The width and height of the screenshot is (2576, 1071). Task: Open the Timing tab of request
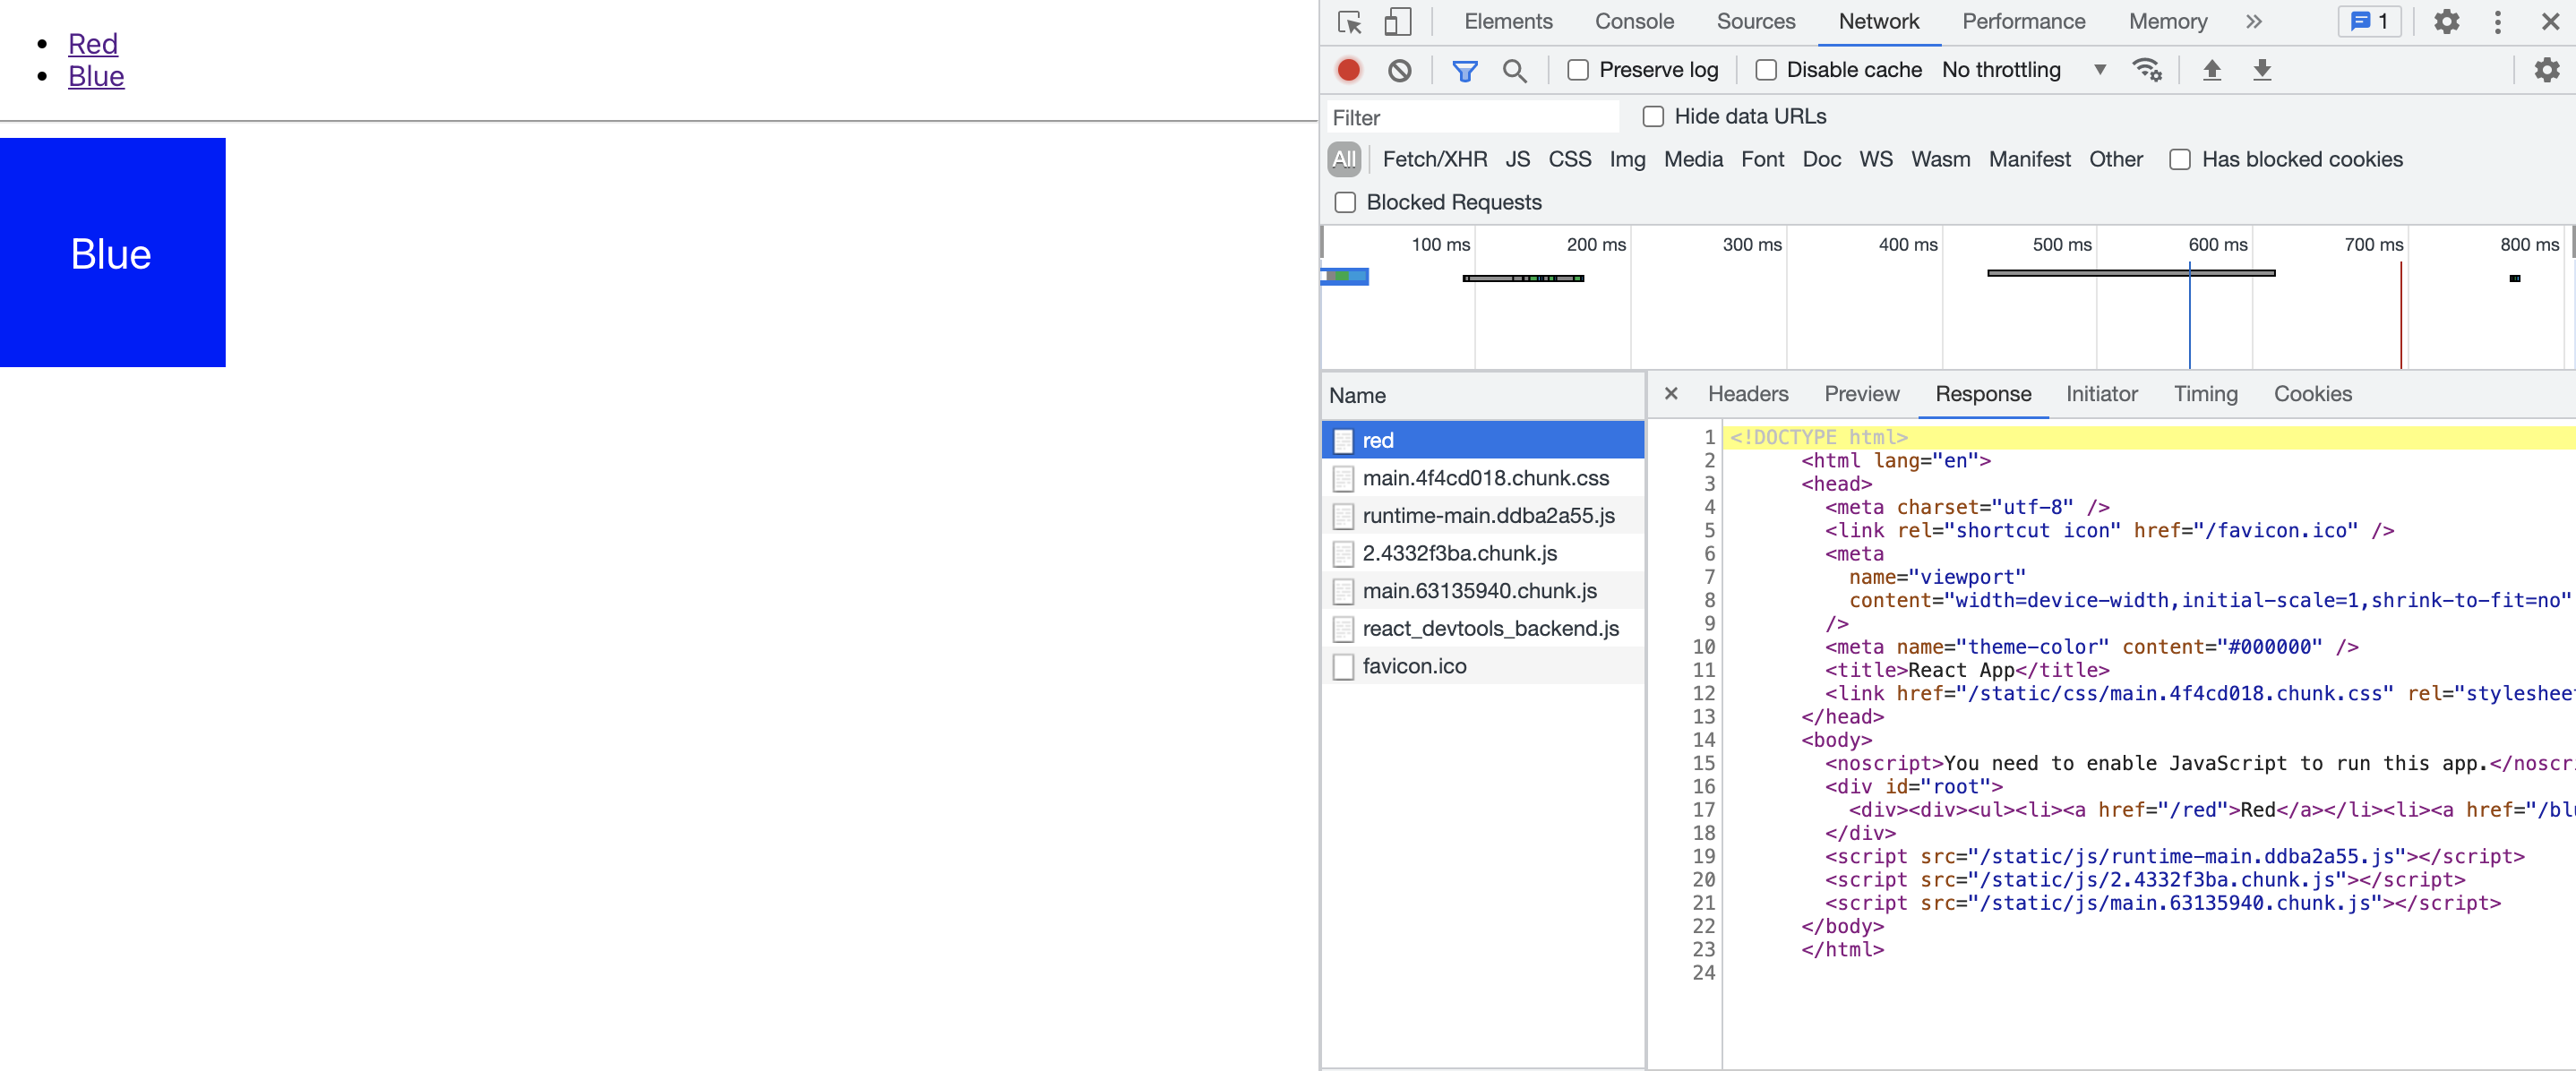click(x=2205, y=394)
